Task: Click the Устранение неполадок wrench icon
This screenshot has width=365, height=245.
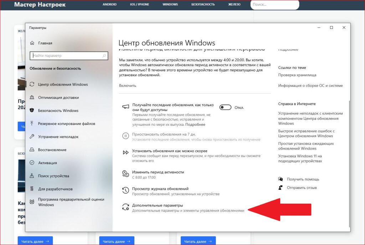Action: 32,136
